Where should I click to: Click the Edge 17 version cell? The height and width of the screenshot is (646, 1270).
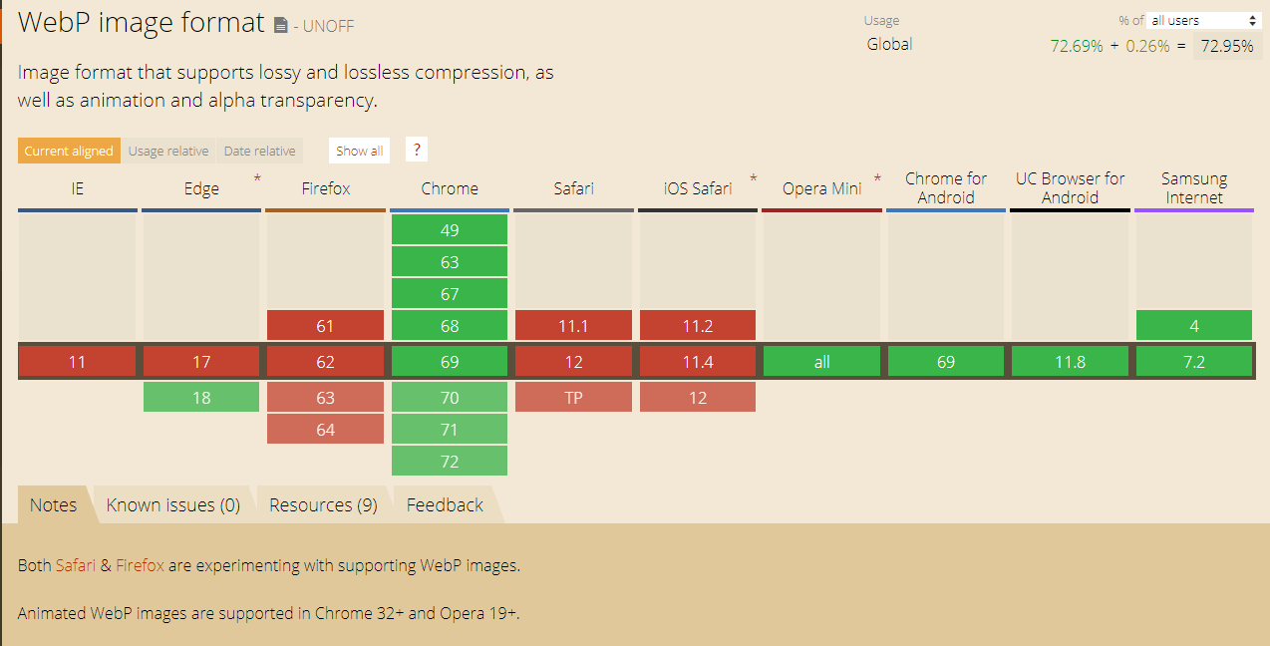coord(201,362)
